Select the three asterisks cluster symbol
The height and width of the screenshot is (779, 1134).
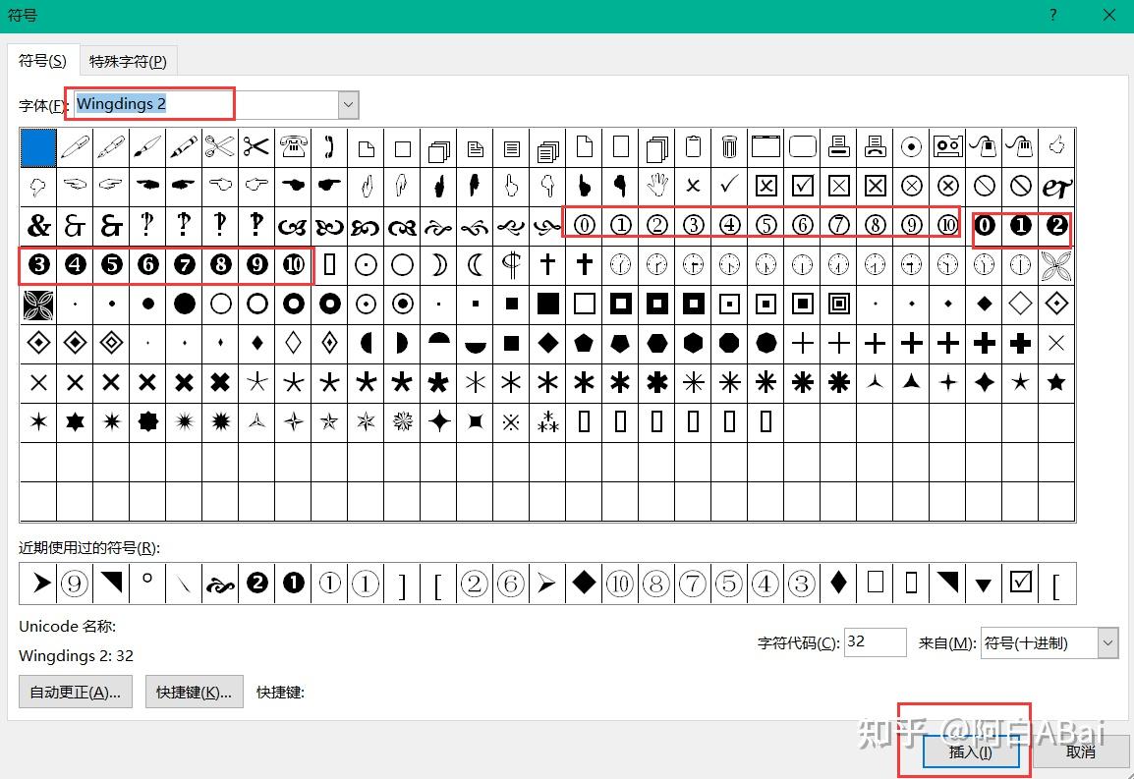click(547, 421)
